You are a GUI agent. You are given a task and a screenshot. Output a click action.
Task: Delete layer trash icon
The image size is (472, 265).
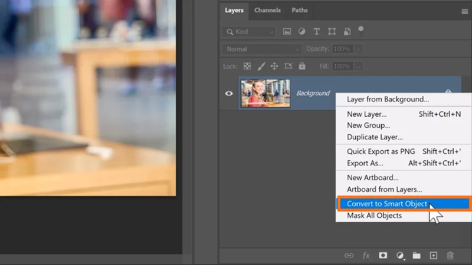coord(450,256)
